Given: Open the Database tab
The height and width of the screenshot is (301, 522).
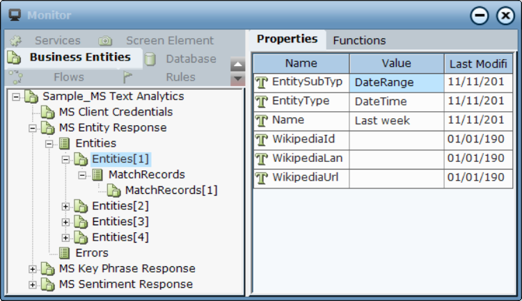Looking at the screenshot, I should coord(190,59).
